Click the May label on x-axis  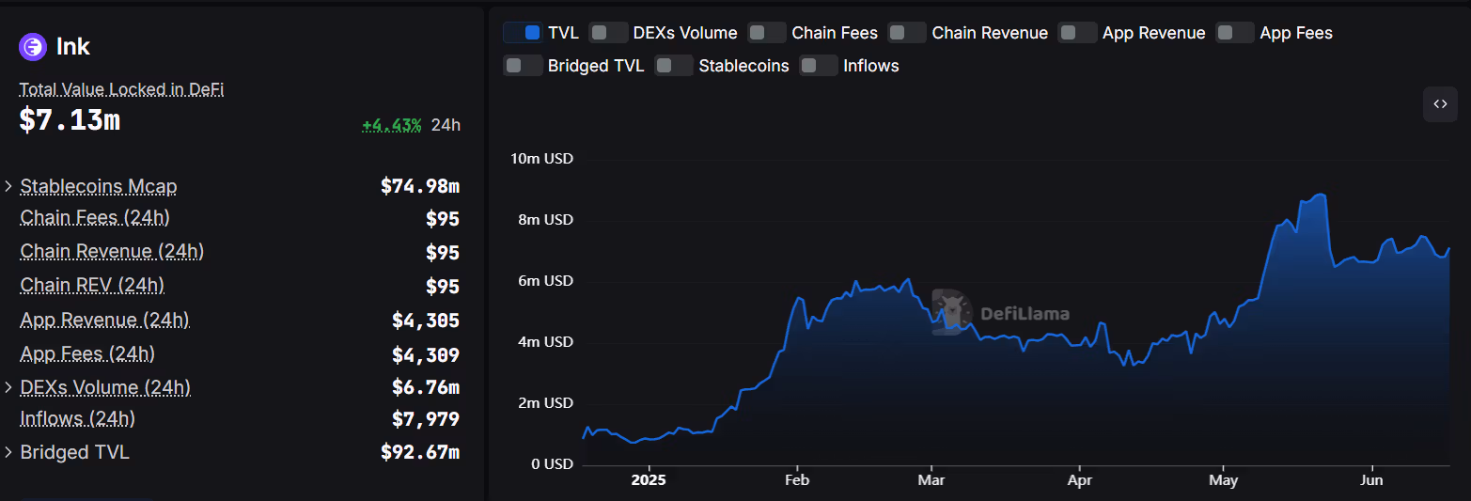coord(1223,479)
